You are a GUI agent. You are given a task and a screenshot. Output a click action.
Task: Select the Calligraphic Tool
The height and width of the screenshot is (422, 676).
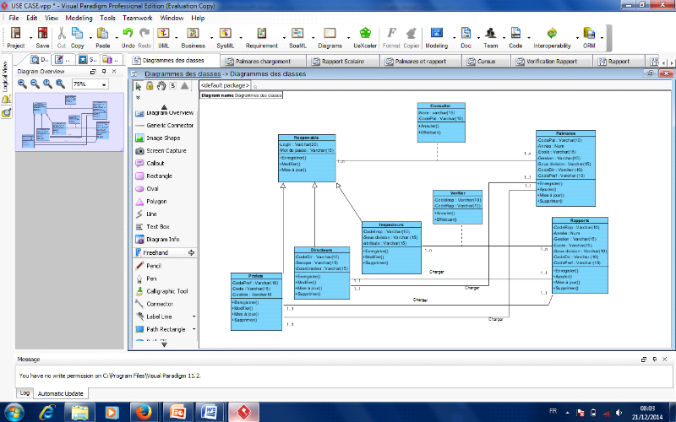[x=166, y=291]
